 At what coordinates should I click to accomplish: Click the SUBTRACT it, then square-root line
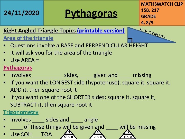[x=51, y=105]
